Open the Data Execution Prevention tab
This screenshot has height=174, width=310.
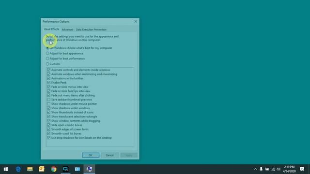91,29
